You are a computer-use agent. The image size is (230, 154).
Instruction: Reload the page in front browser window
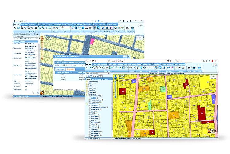point(93,61)
